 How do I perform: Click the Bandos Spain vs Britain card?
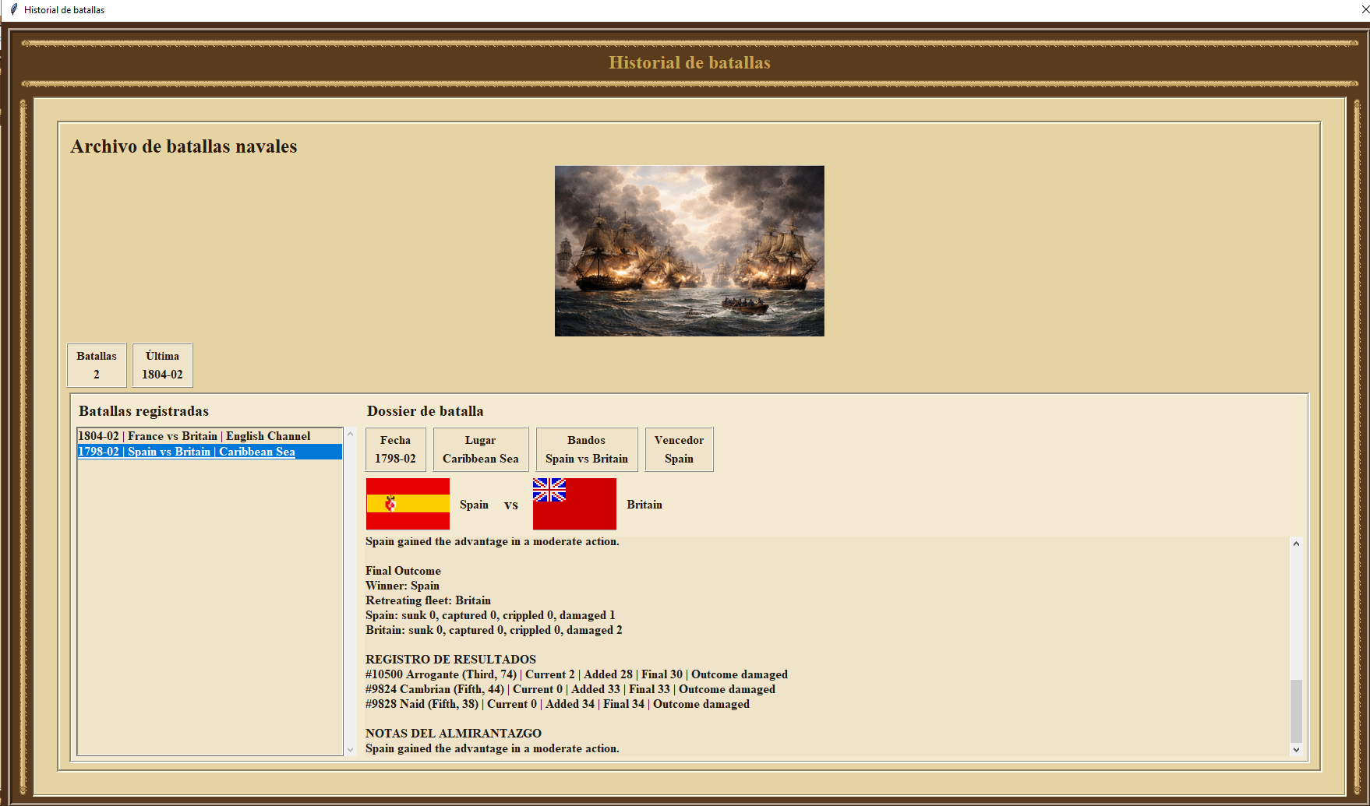(x=587, y=449)
